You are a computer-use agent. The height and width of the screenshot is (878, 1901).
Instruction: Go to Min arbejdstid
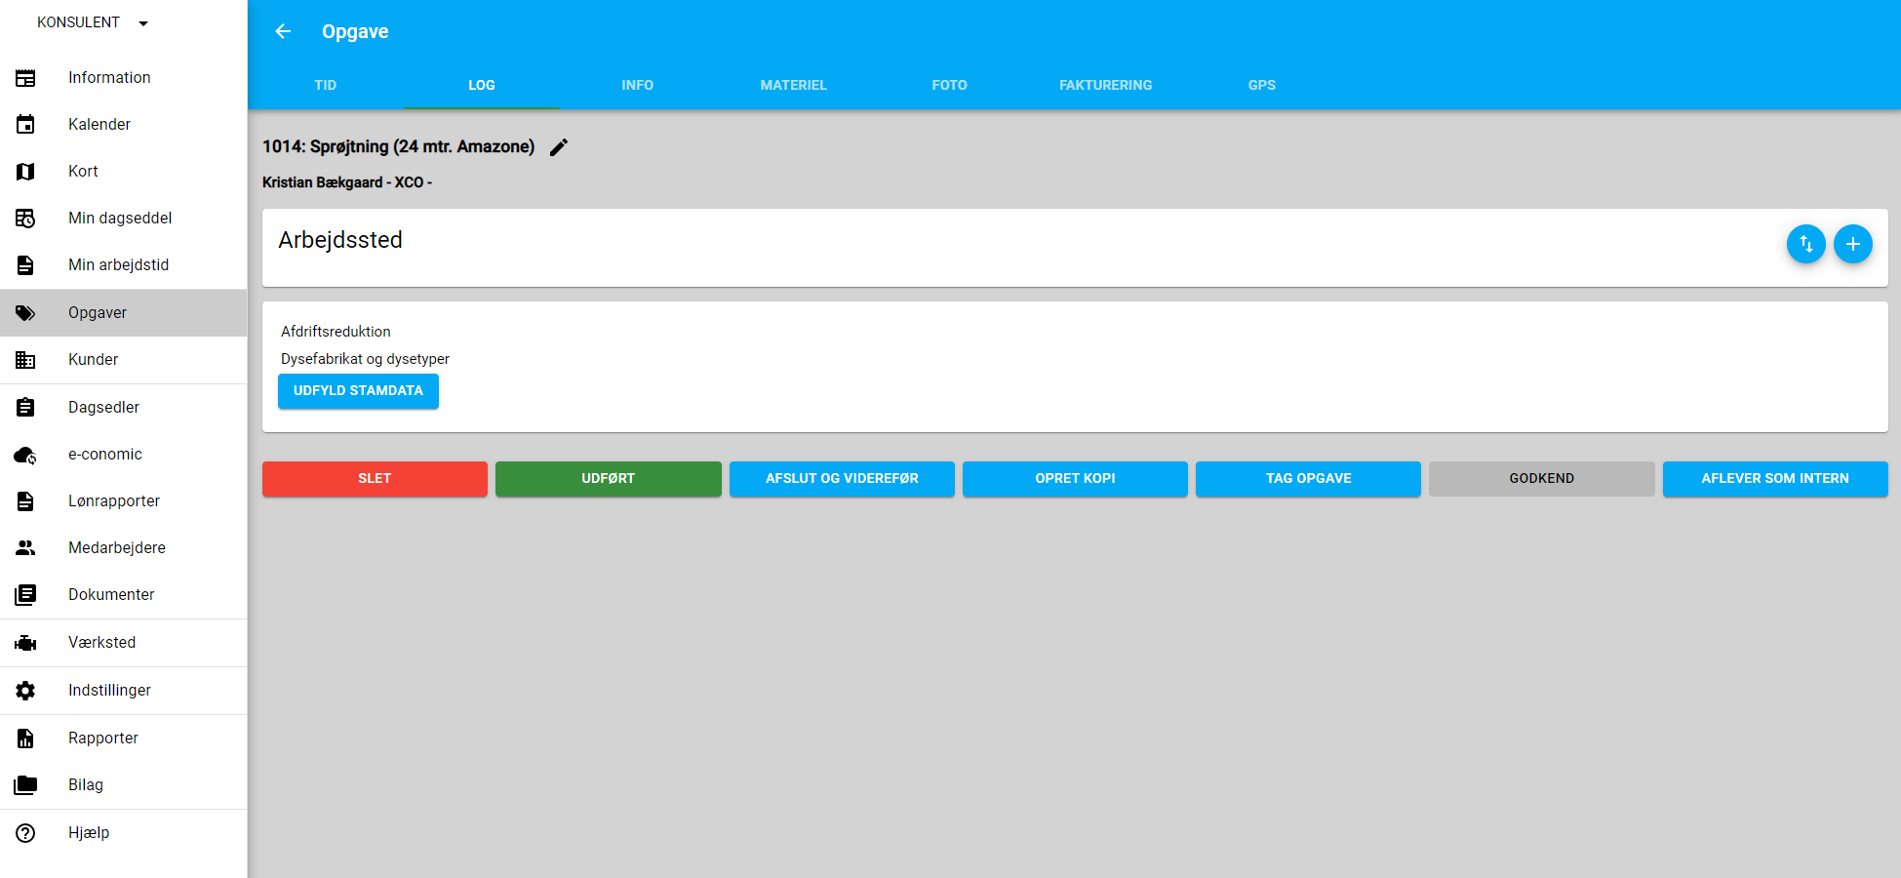(x=123, y=265)
